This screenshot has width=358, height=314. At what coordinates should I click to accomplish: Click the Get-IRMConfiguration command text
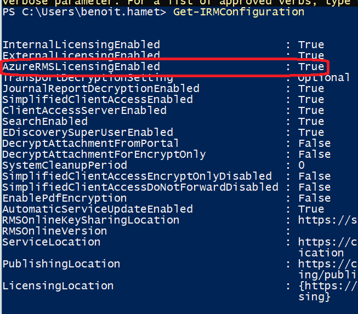238,12
